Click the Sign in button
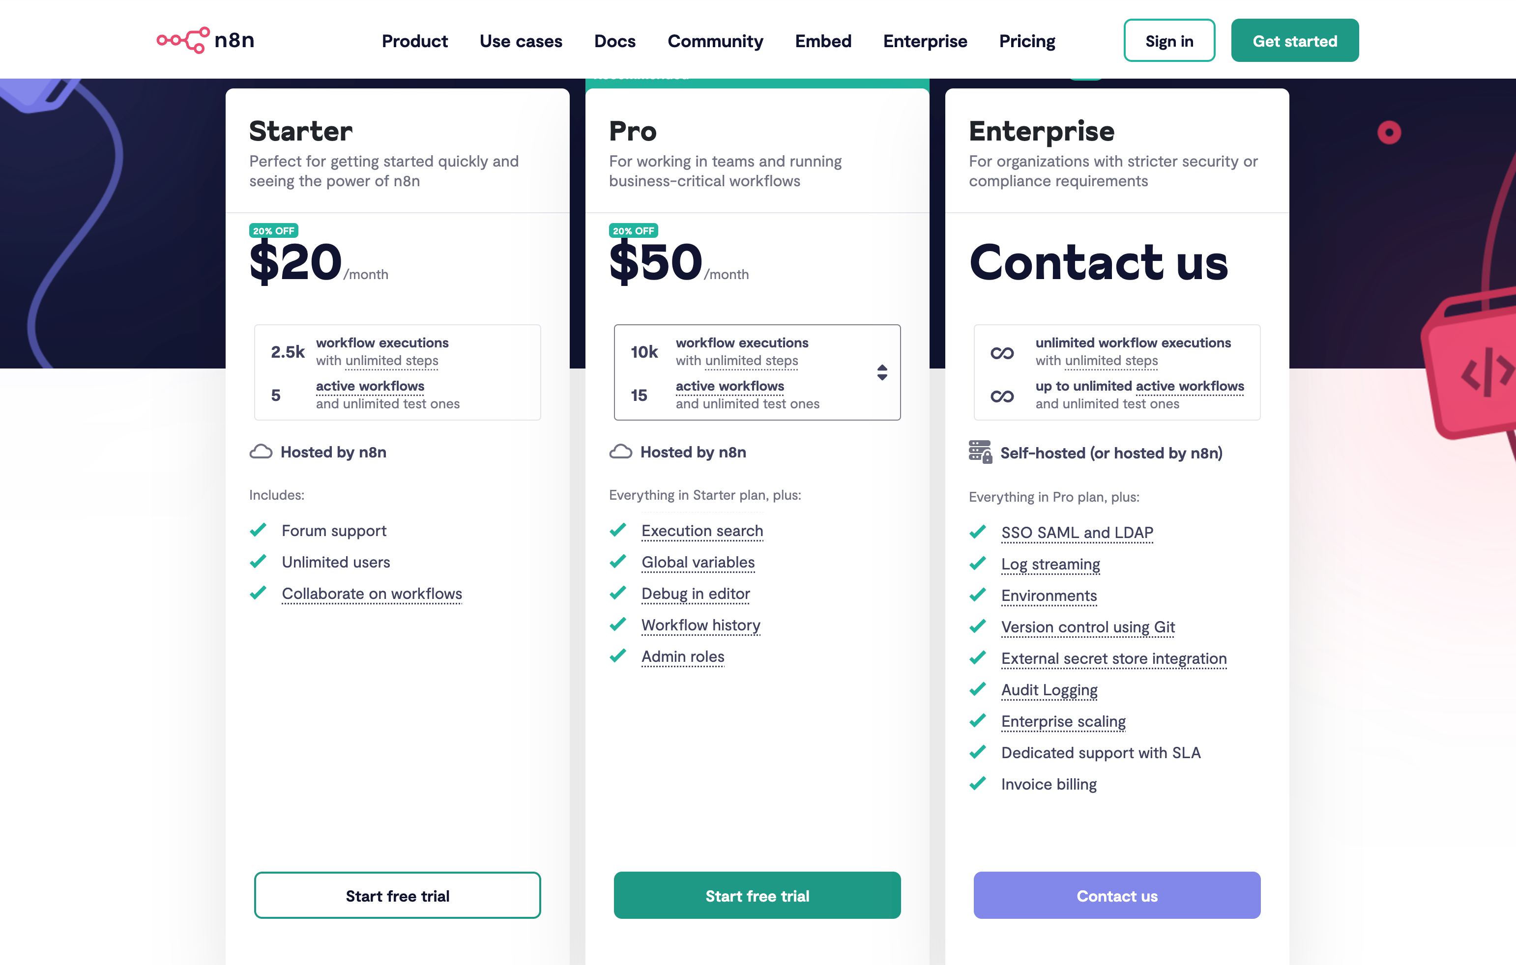This screenshot has width=1516, height=965. pos(1169,41)
